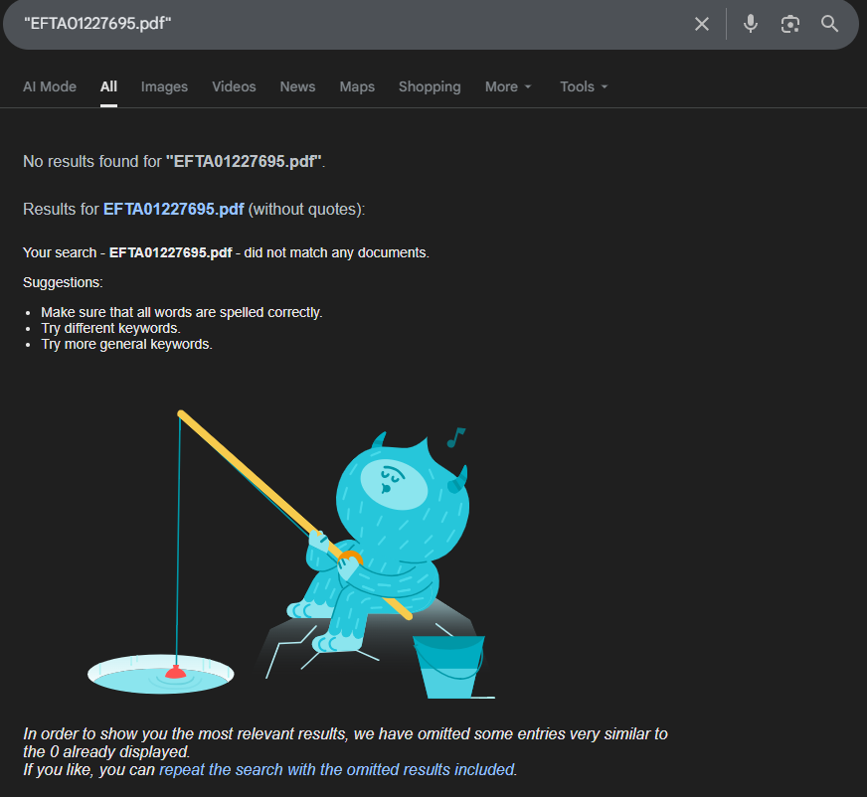This screenshot has height=797, width=867.
Task: Submit search with the magnifying glass icon
Action: coord(829,24)
